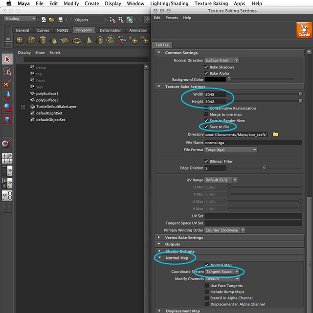The height and width of the screenshot is (313, 313).
Task: Click the save scene icon
Action: (61, 20)
